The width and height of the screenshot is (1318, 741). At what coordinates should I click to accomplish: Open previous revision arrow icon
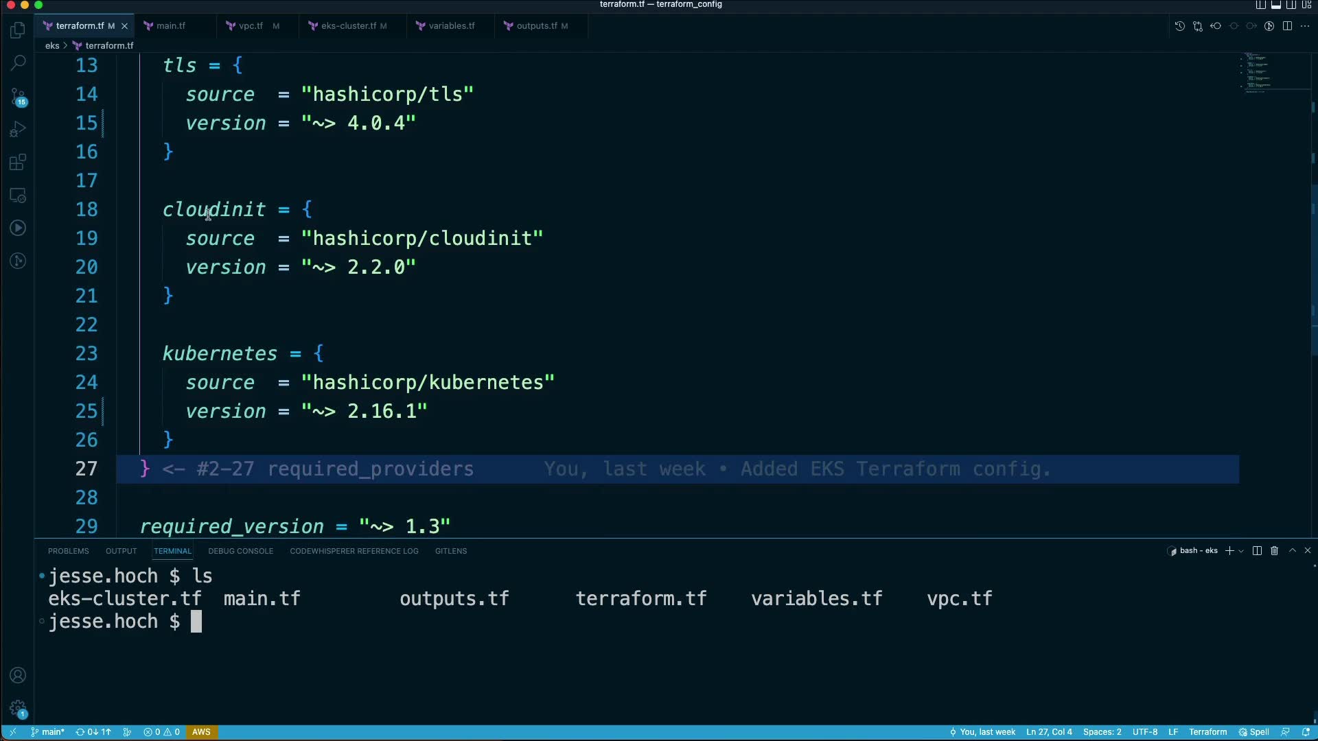pos(1216,26)
